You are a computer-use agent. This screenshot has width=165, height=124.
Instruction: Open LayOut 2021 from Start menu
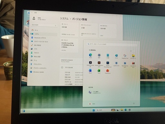pyautogui.click(x=116, y=64)
